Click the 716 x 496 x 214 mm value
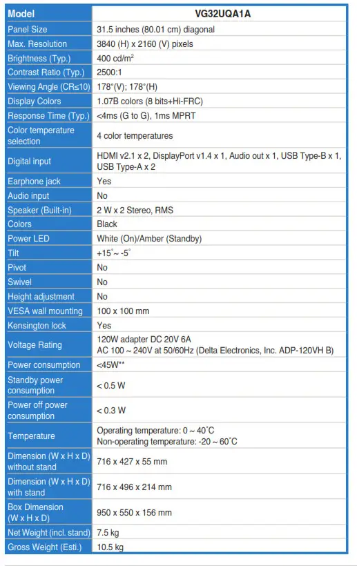Screen dimensions: 357x566 tap(134, 487)
